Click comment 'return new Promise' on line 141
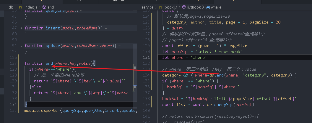The width and height of the screenshot is (312, 123). click(210, 116)
